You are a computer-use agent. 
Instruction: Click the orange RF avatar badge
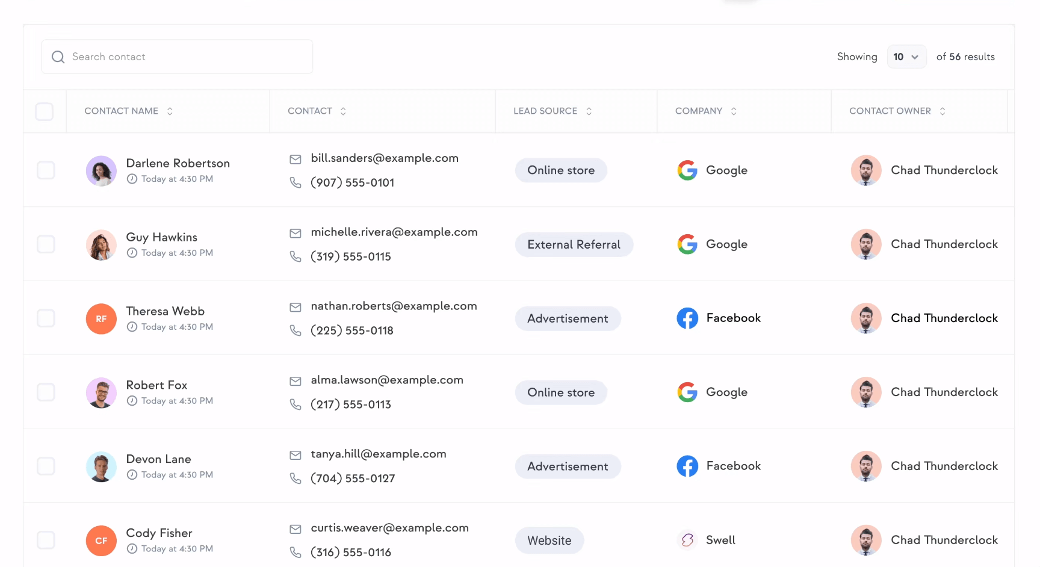(101, 319)
